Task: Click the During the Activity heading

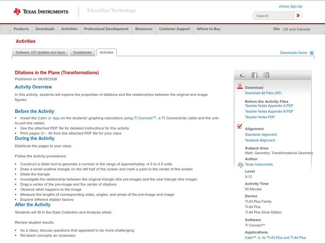Action: [x=35, y=138]
